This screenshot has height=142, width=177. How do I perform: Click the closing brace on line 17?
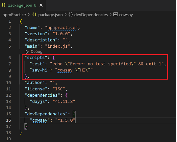26,127
